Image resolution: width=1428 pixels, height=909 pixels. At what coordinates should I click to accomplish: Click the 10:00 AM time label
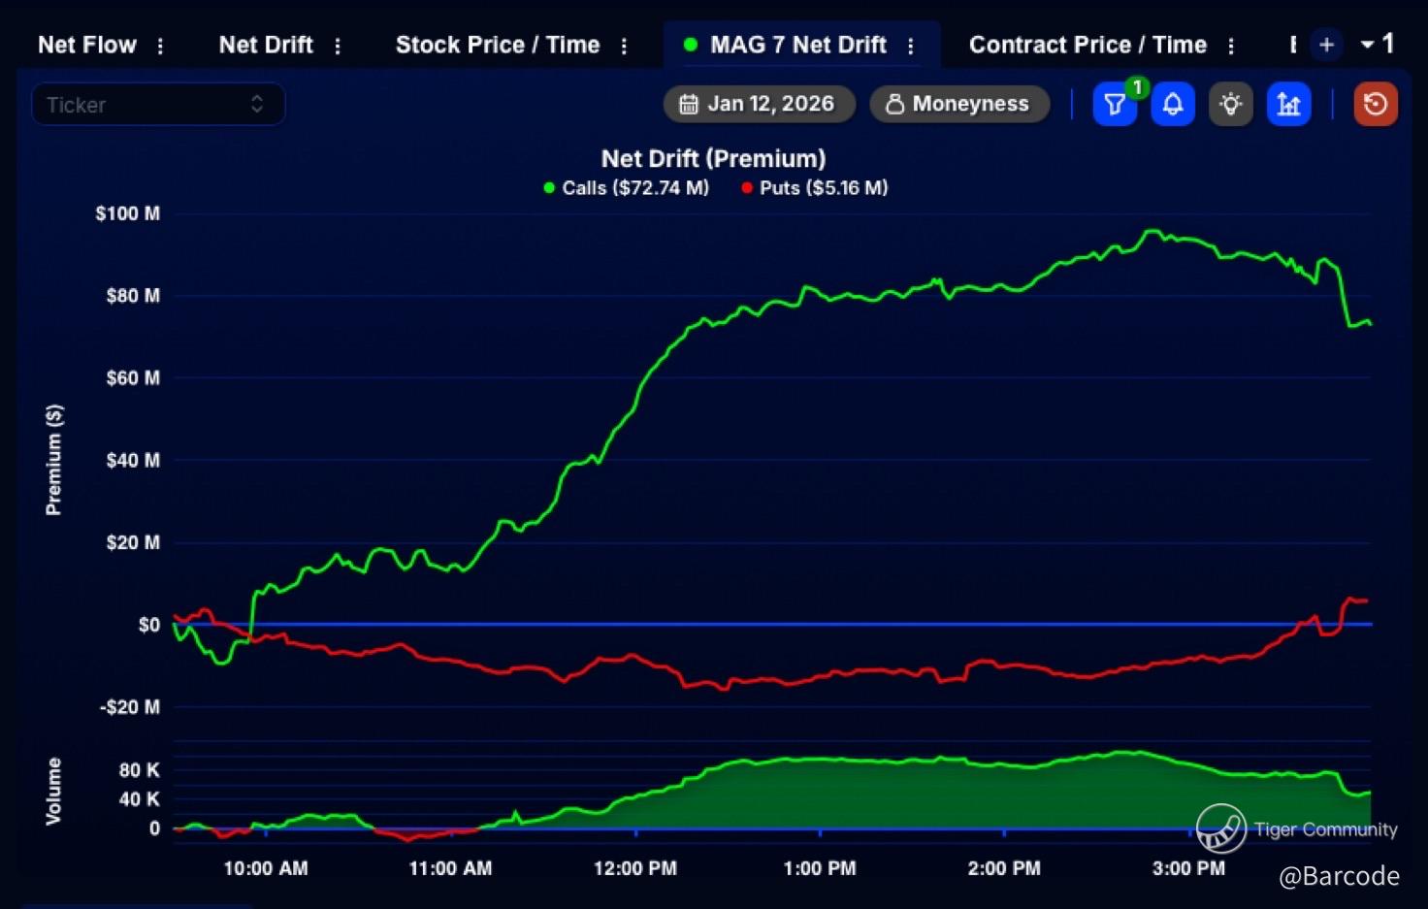[x=266, y=868]
